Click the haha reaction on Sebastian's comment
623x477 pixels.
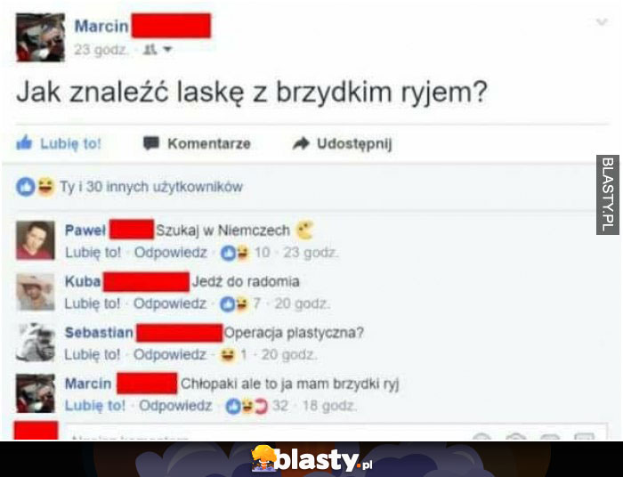pyautogui.click(x=227, y=354)
